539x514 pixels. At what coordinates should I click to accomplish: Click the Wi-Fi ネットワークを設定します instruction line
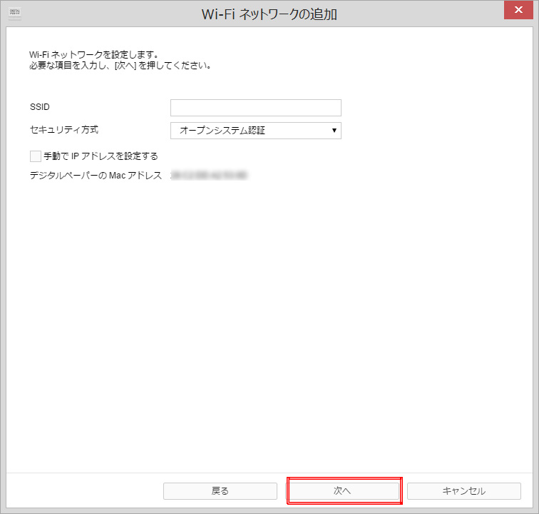click(x=93, y=54)
